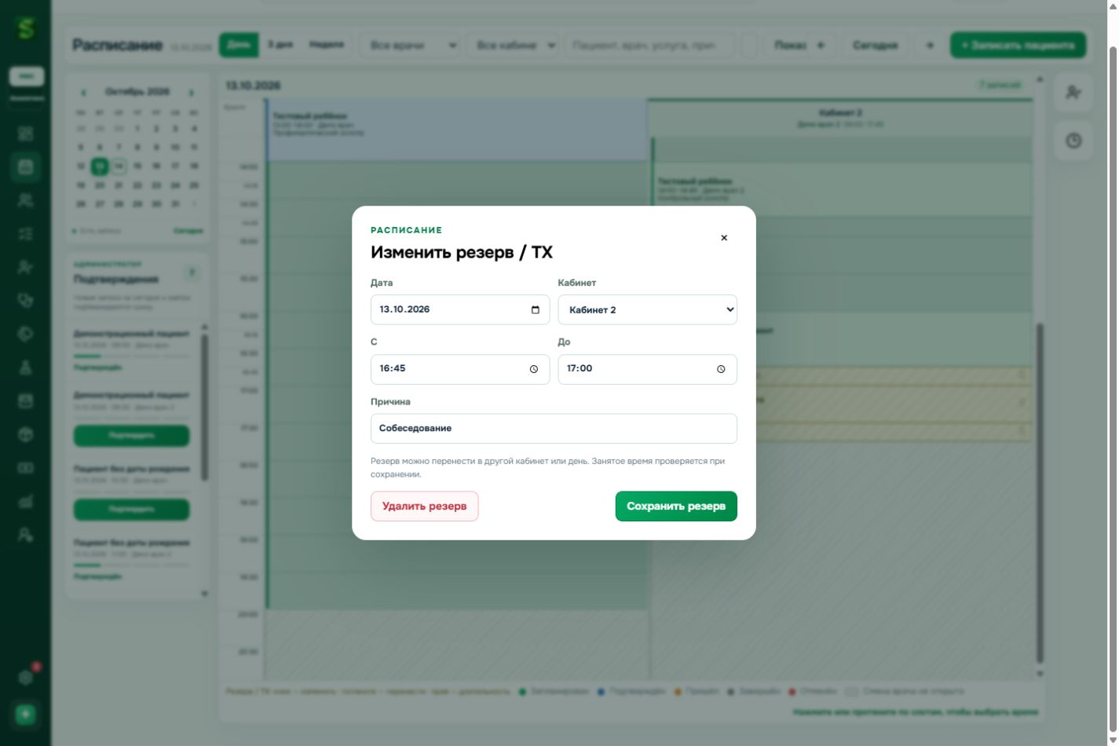This screenshot has width=1119, height=746.
Task: Click the Кабинет 2 column header
Action: [840, 118]
